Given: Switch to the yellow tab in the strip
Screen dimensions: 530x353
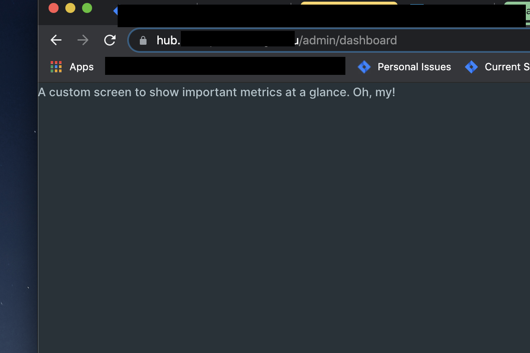Looking at the screenshot, I should click(x=349, y=3).
